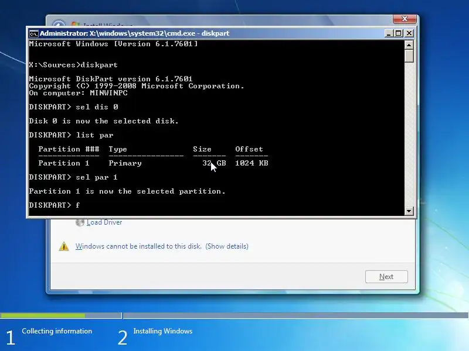
Task: Click the 'Type' column header
Action: pos(118,149)
